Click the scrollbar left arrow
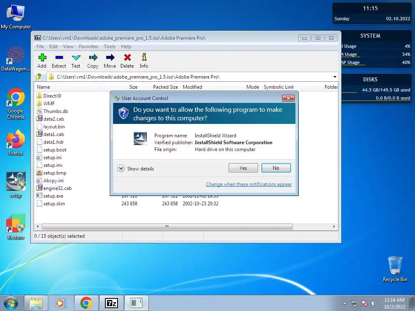Screen dimensions: 415x311 [38, 227]
